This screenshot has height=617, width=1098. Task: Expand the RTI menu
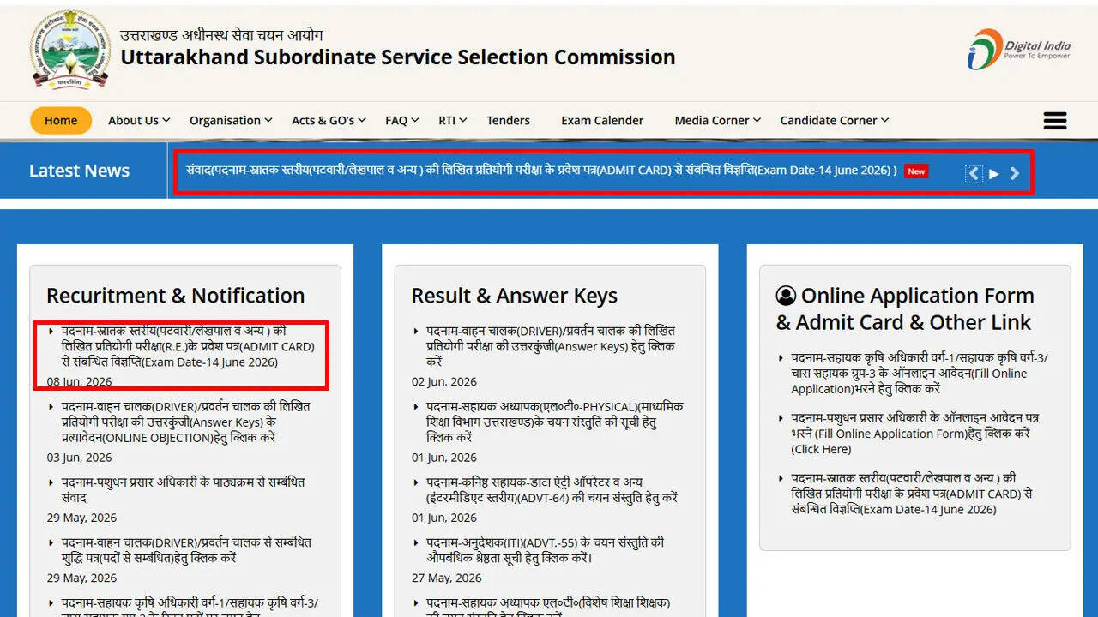point(452,120)
